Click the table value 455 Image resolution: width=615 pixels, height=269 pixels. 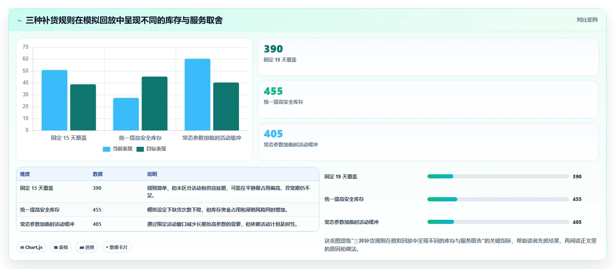97,210
